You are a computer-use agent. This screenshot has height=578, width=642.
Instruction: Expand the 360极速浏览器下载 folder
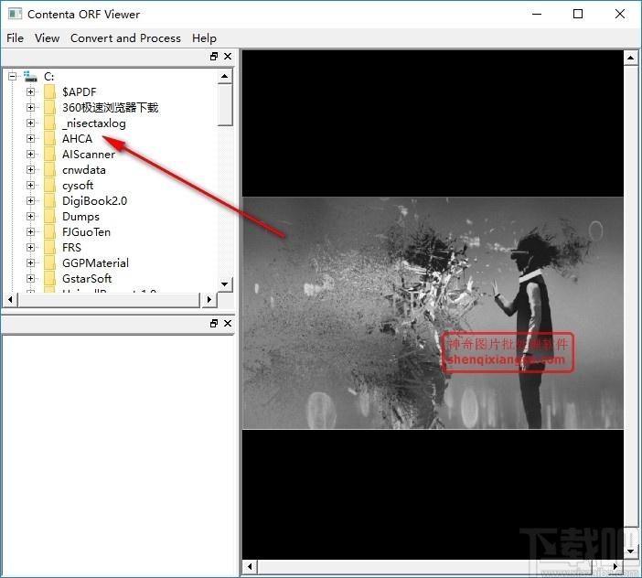tap(30, 107)
